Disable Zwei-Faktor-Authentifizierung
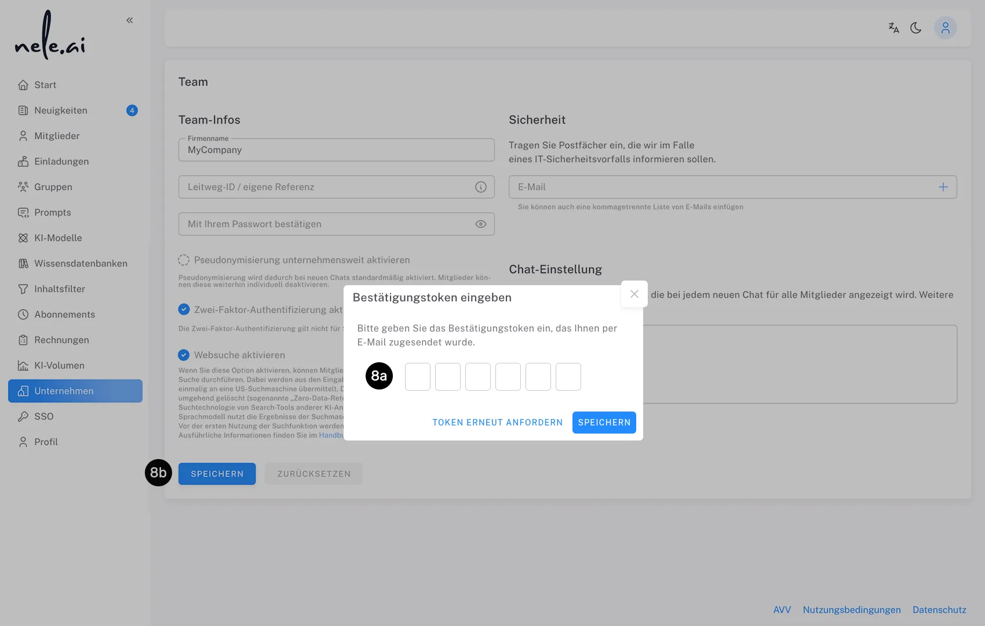The image size is (985, 626). click(x=184, y=309)
